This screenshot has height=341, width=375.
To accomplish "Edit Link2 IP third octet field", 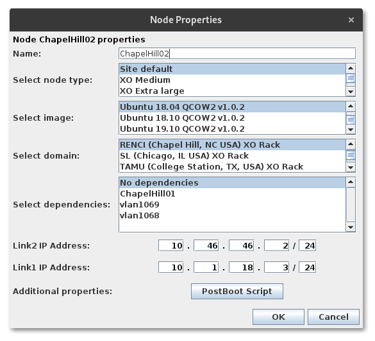I will pos(241,245).
